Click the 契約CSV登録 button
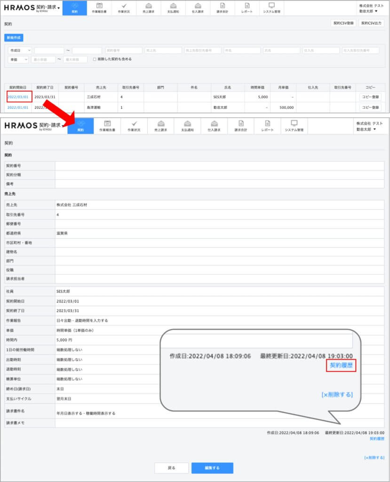Image resolution: width=390 pixels, height=482 pixels. pyautogui.click(x=343, y=23)
